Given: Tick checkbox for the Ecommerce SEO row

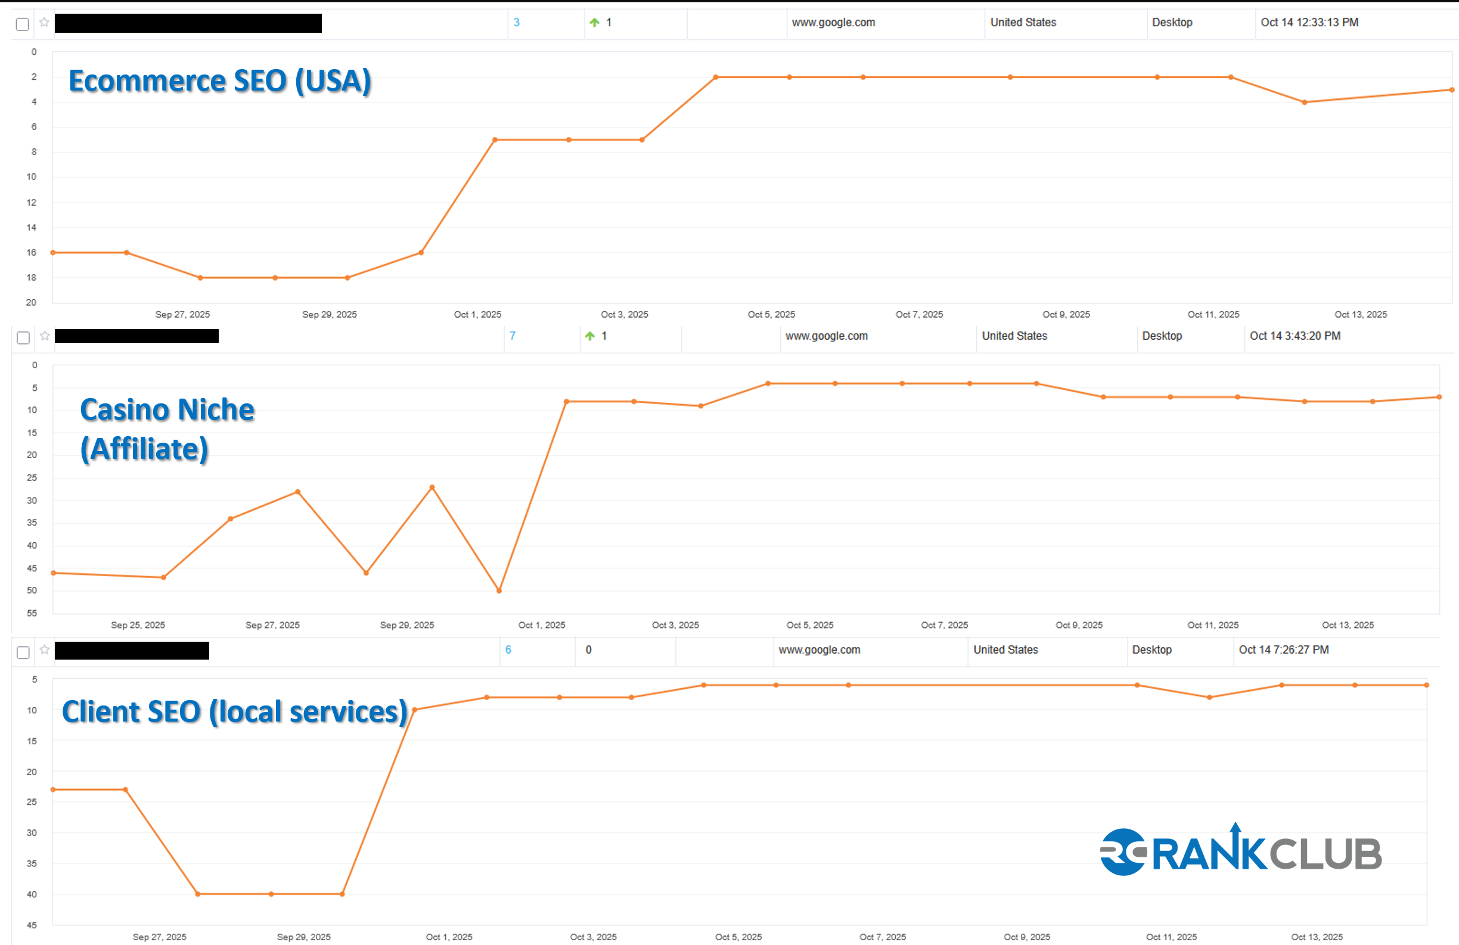Looking at the screenshot, I should click(x=23, y=24).
